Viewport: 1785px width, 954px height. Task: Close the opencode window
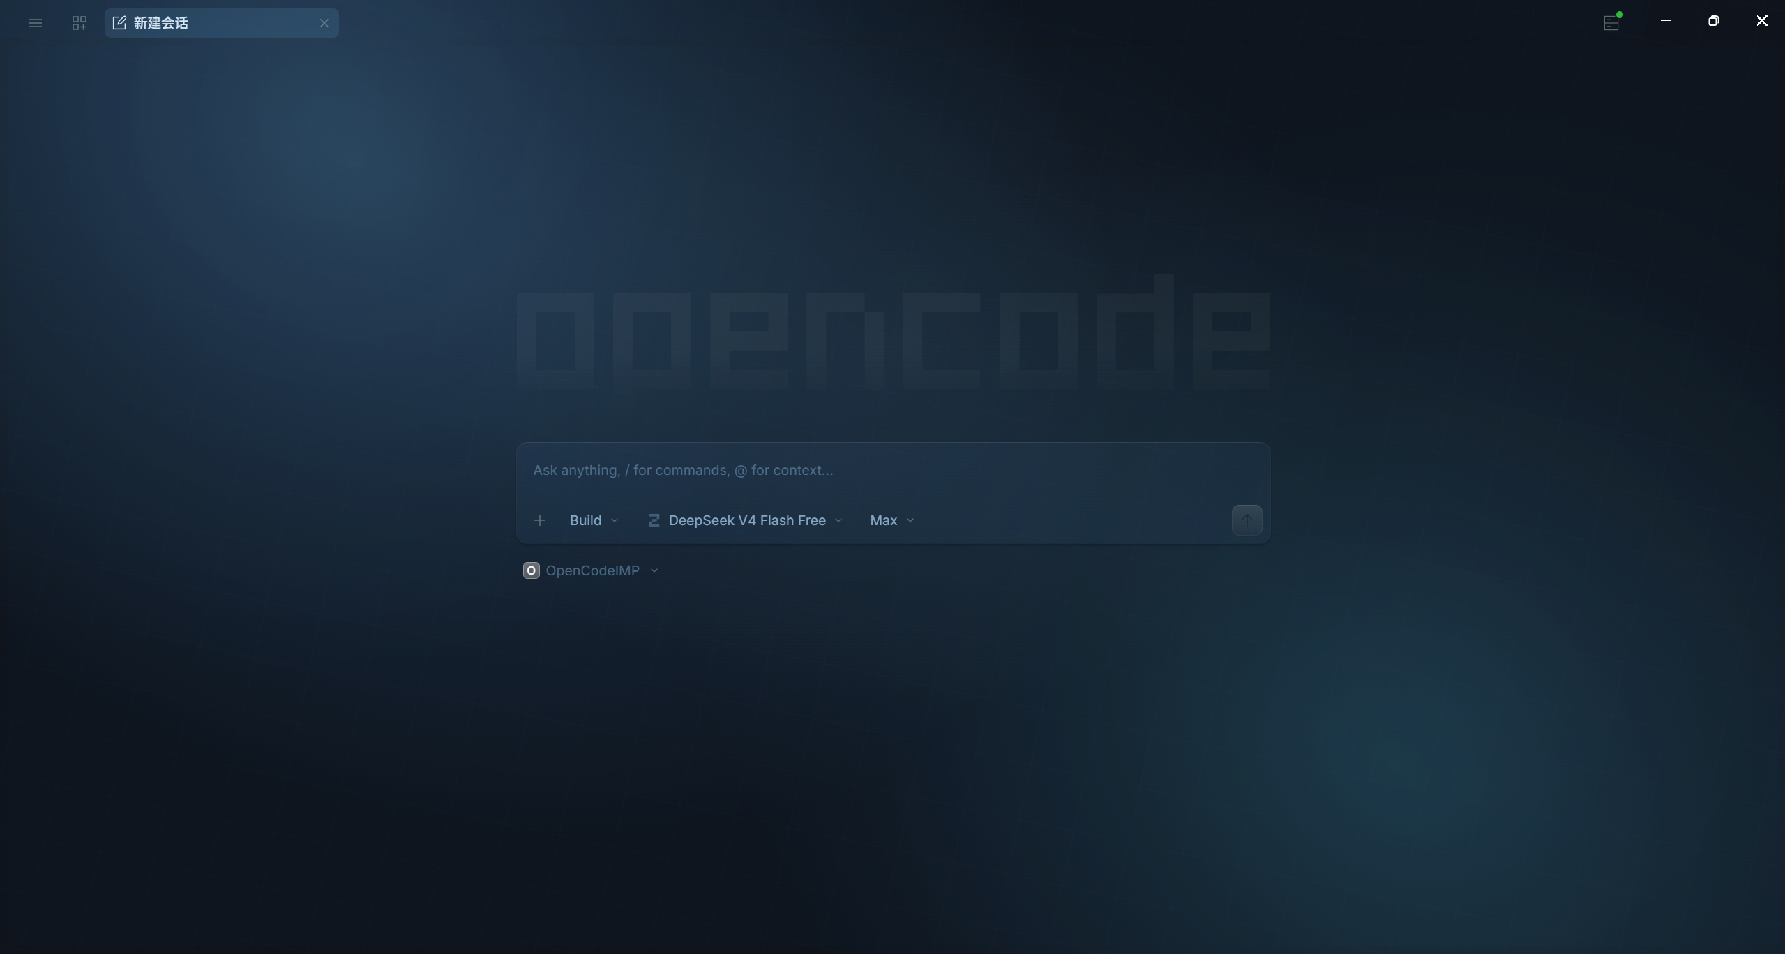1761,21
